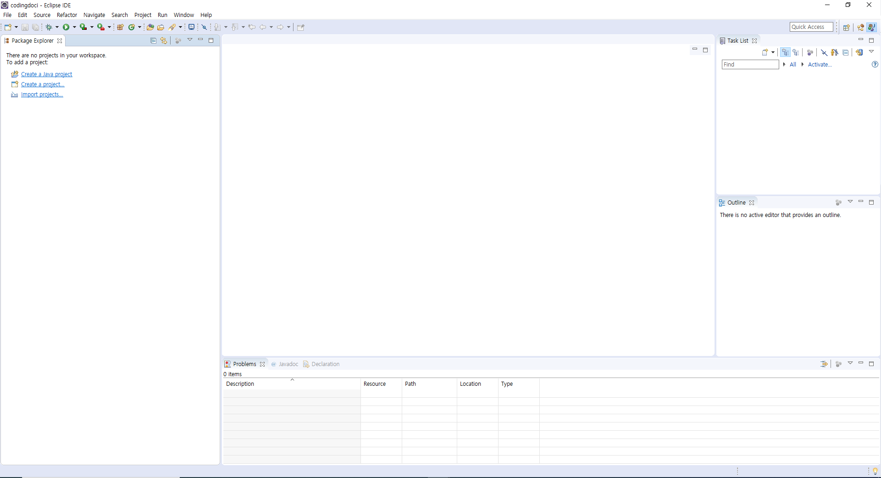
Task: Click the Task List help question icon
Action: point(875,64)
